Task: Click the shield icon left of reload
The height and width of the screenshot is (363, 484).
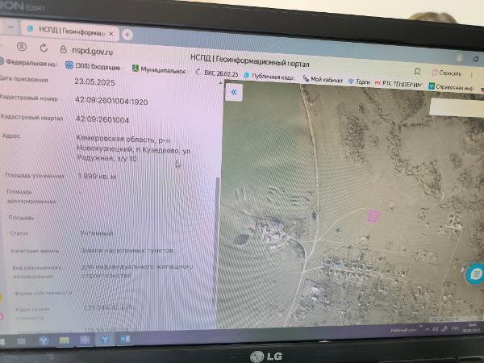Action: (x=22, y=47)
